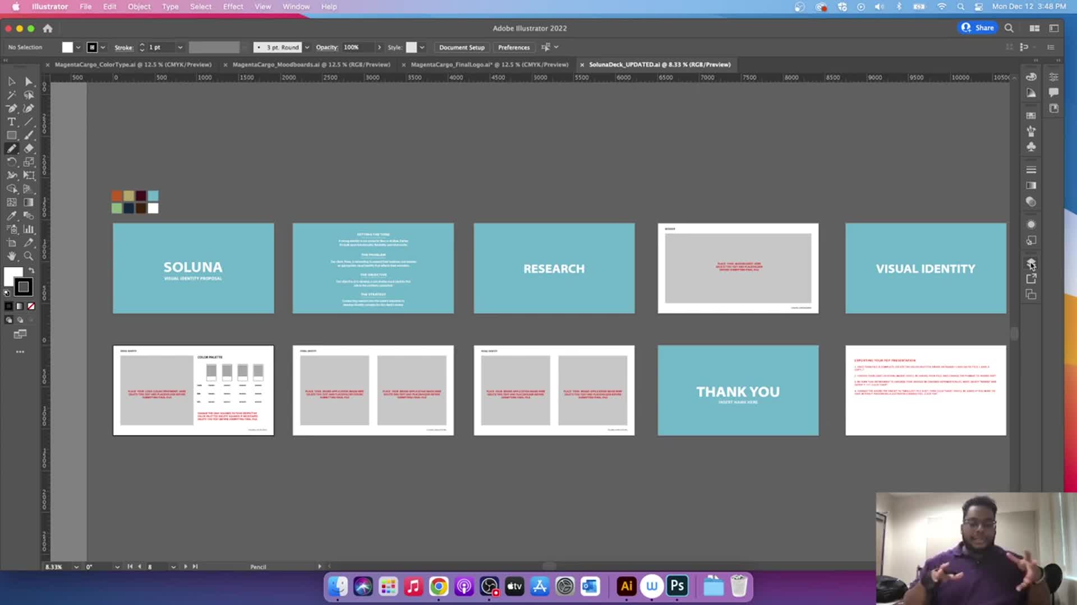
Task: Expand the zoom level dropdown
Action: (76, 567)
